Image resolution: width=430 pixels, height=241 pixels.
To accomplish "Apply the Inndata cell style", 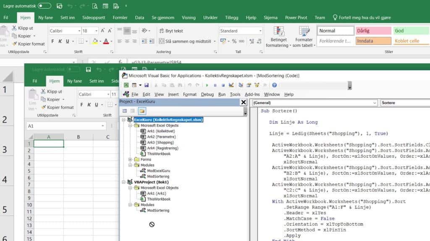I will pyautogui.click(x=373, y=41).
